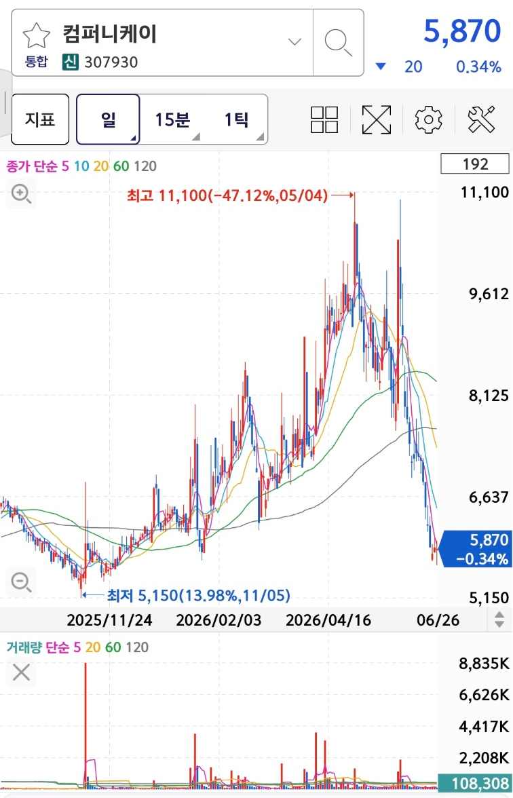The image size is (513, 798).
Task: Add 컴퍼니케이 to favorites with star icon
Action: tap(37, 37)
